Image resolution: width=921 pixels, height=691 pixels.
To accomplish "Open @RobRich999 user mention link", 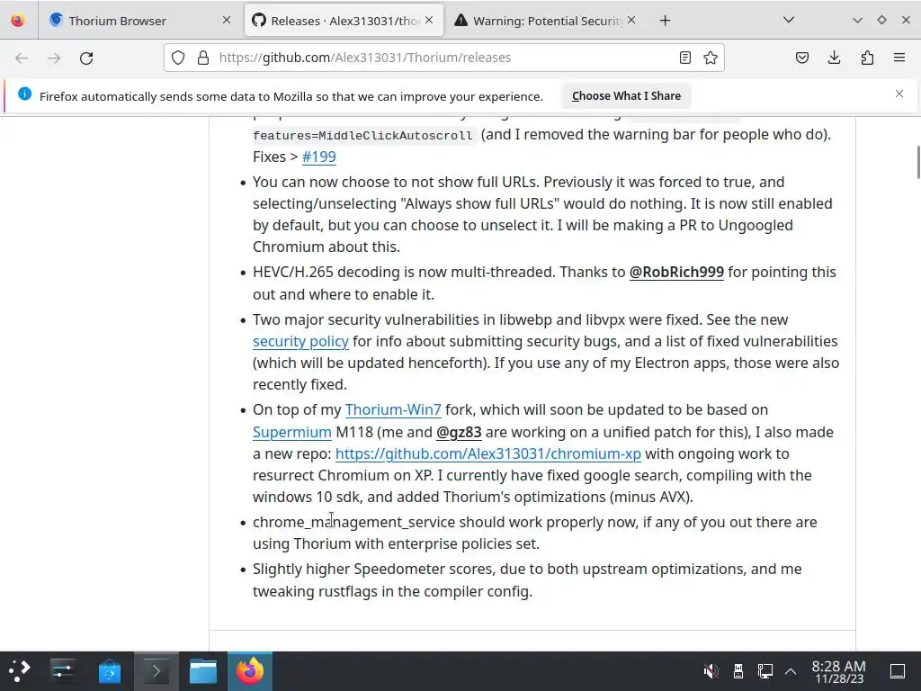I will pyautogui.click(x=676, y=272).
